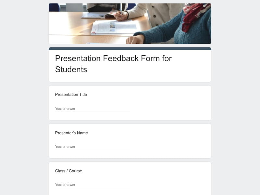Focus the Presenter's Name answer field
Screen dimensions: 260x195
pos(92,147)
